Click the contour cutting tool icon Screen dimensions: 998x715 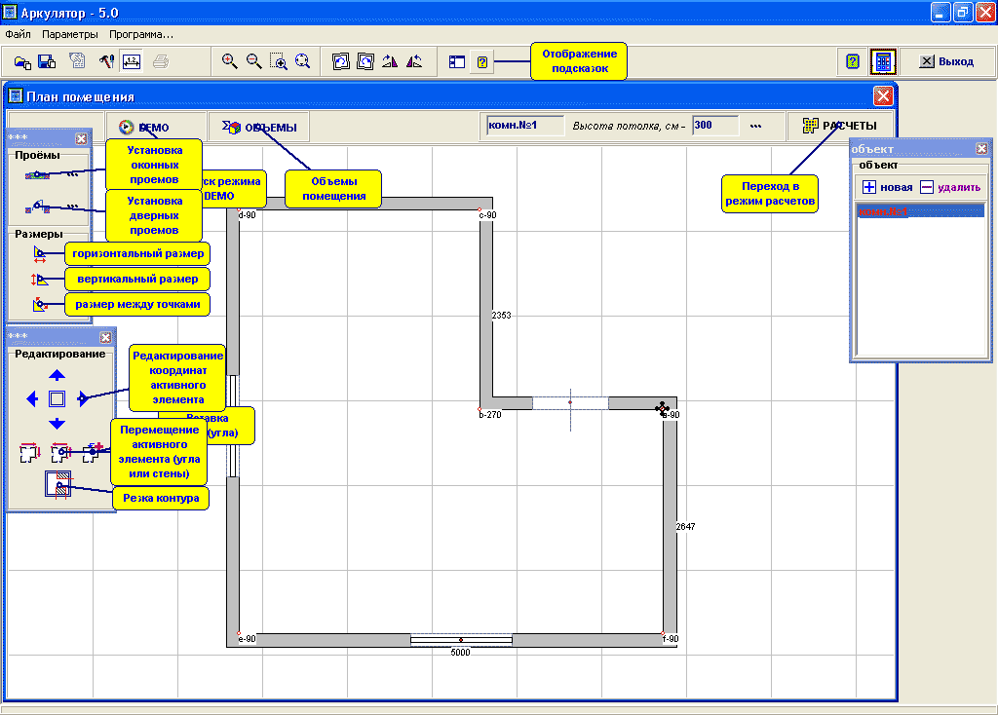tap(58, 484)
